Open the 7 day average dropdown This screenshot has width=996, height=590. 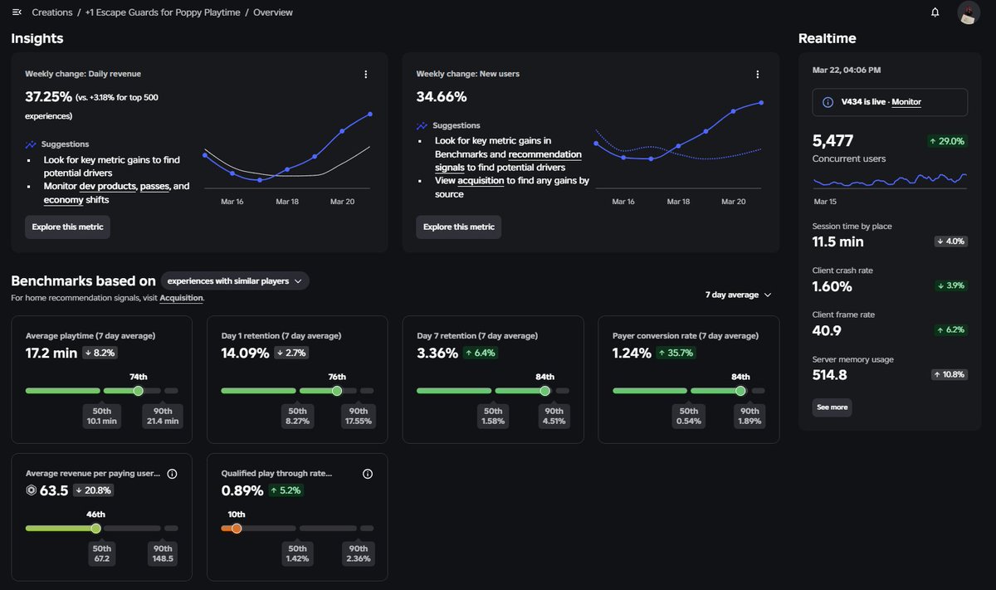coord(738,295)
